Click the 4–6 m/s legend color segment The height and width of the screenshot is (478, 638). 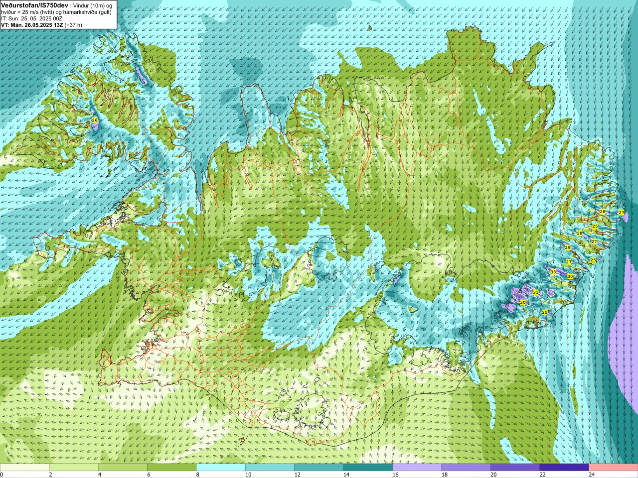(123, 468)
